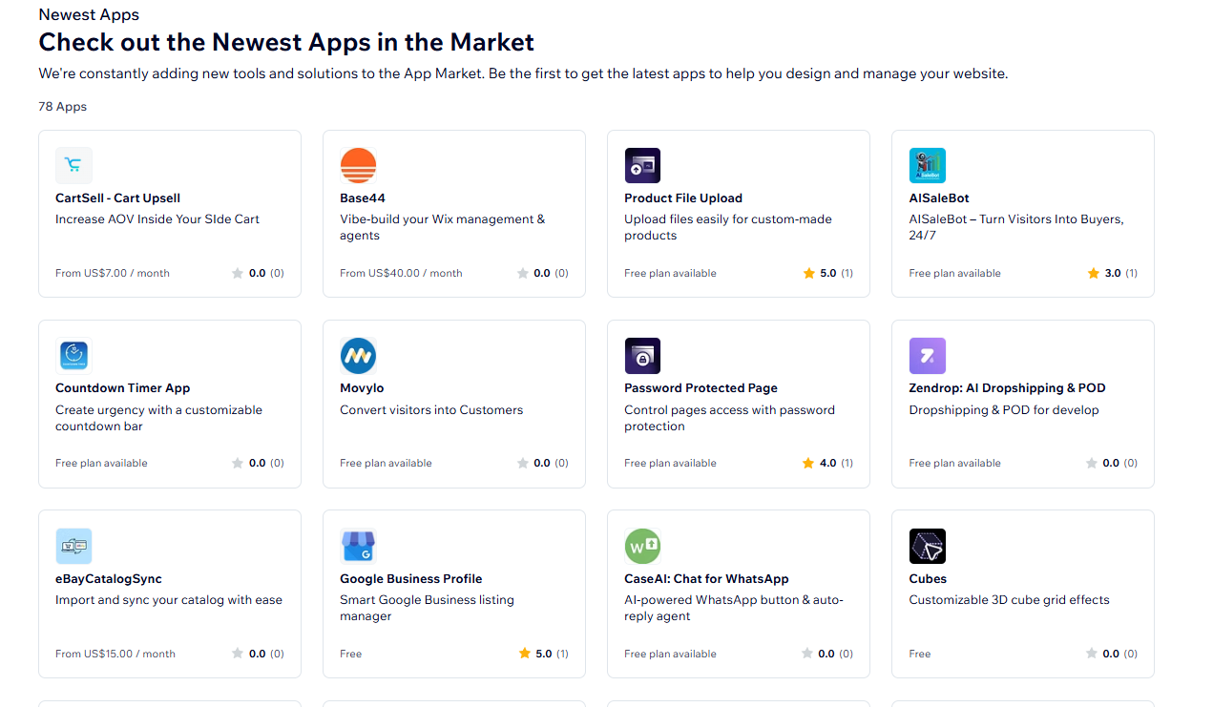Open the CartSell cart icon
The image size is (1213, 707).
[73, 165]
